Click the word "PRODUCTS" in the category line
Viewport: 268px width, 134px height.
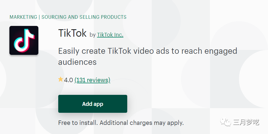(113, 17)
